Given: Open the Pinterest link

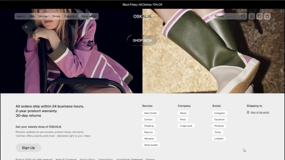Looking at the screenshot, I should coord(219,126).
